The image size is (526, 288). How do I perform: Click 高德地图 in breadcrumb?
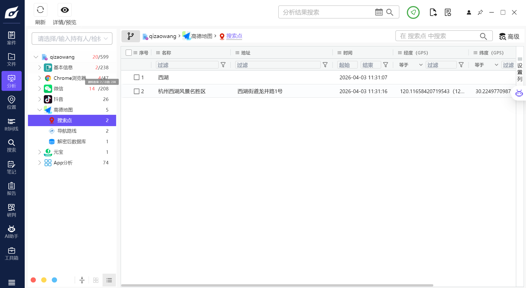[202, 36]
